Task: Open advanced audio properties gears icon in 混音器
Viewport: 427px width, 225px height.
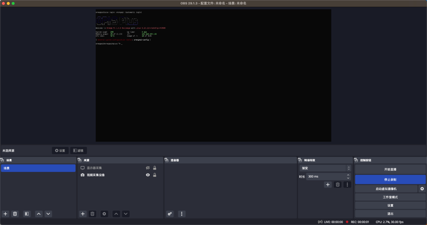Action: click(170, 214)
